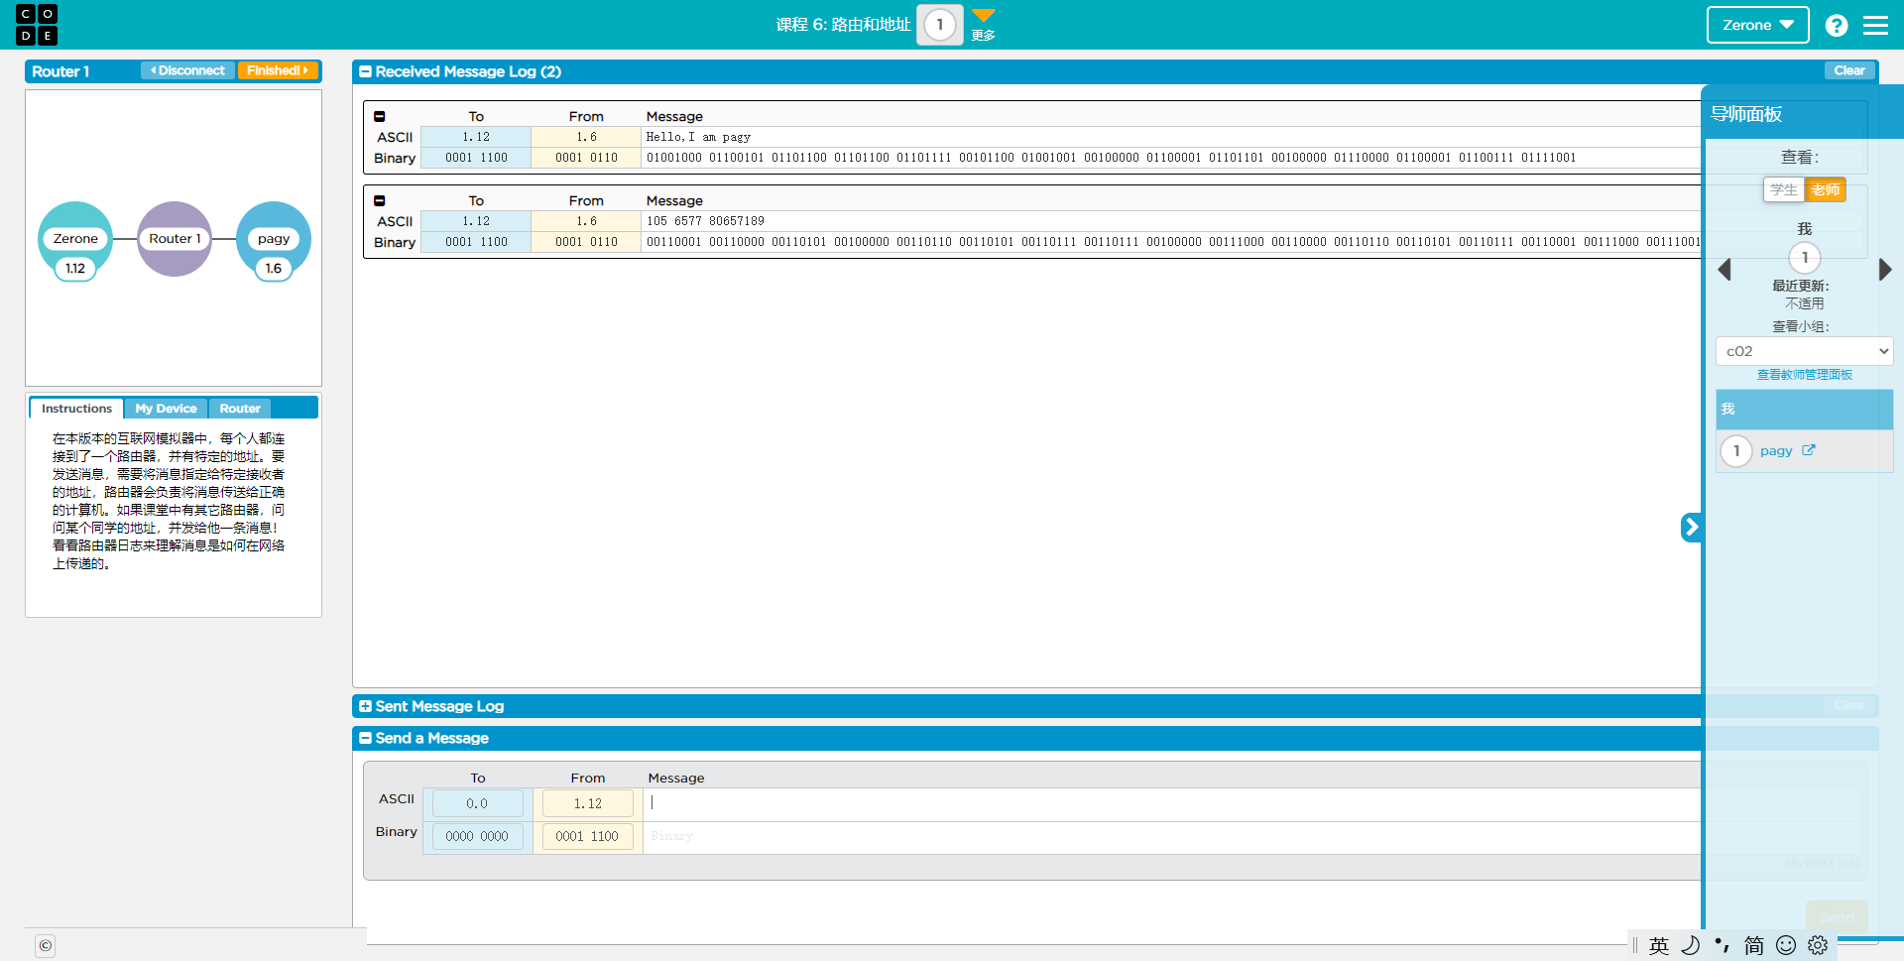Collapse the Send a Message panel
The image size is (1904, 961).
tap(365, 738)
